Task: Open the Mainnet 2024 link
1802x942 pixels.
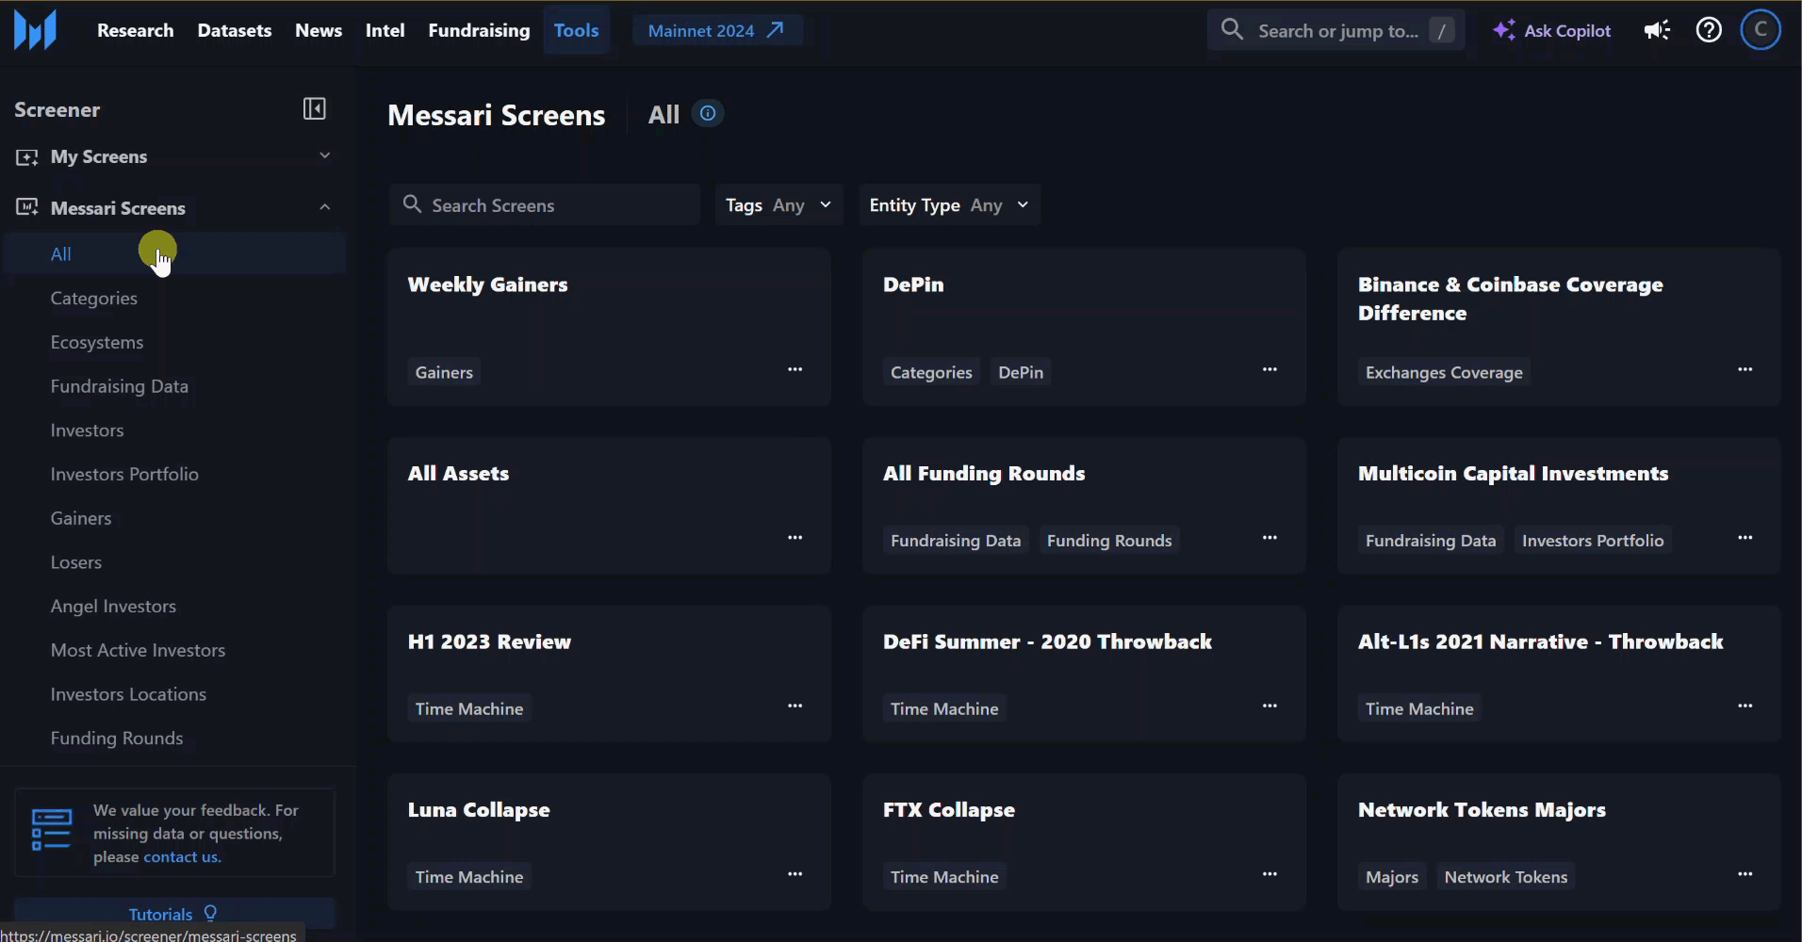Action: (x=717, y=30)
